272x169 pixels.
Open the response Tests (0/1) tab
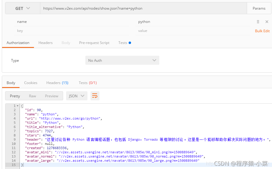point(87,83)
